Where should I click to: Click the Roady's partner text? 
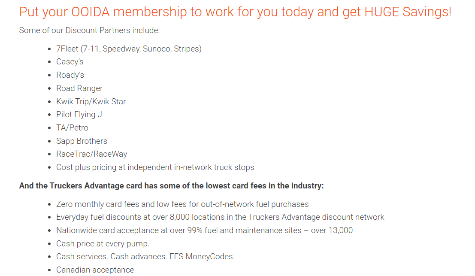tap(70, 75)
